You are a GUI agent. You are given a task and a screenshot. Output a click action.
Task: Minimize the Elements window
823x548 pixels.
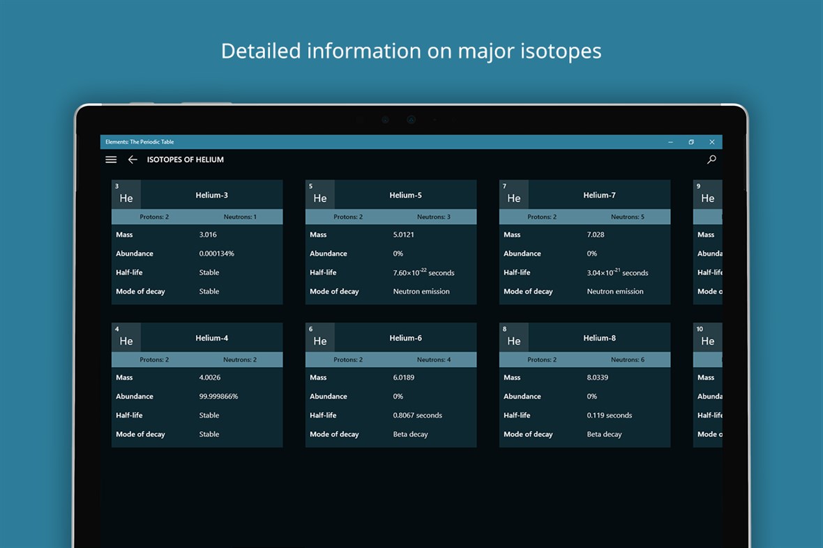(670, 142)
